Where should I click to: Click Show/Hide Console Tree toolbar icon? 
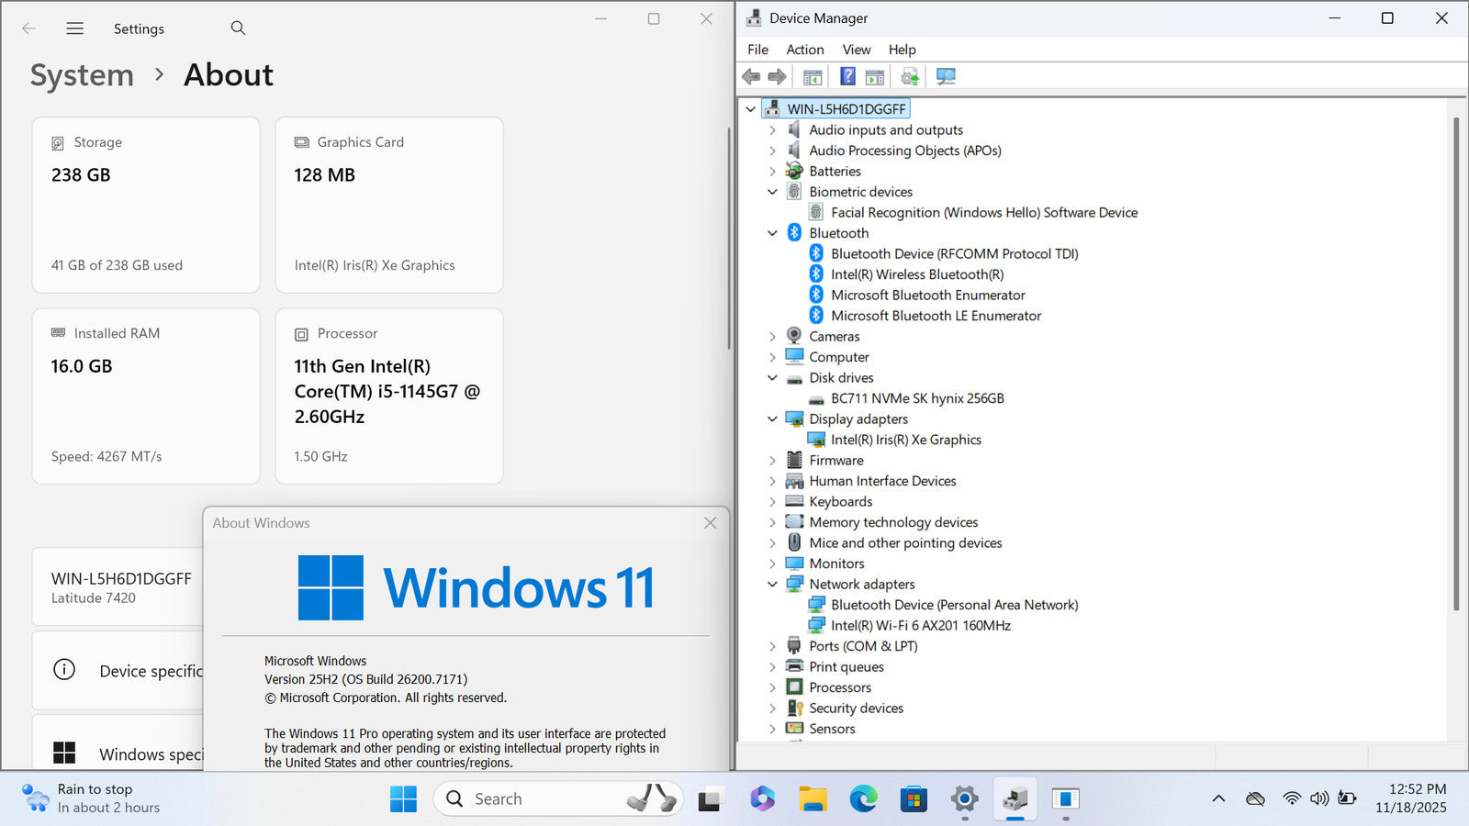coord(813,76)
